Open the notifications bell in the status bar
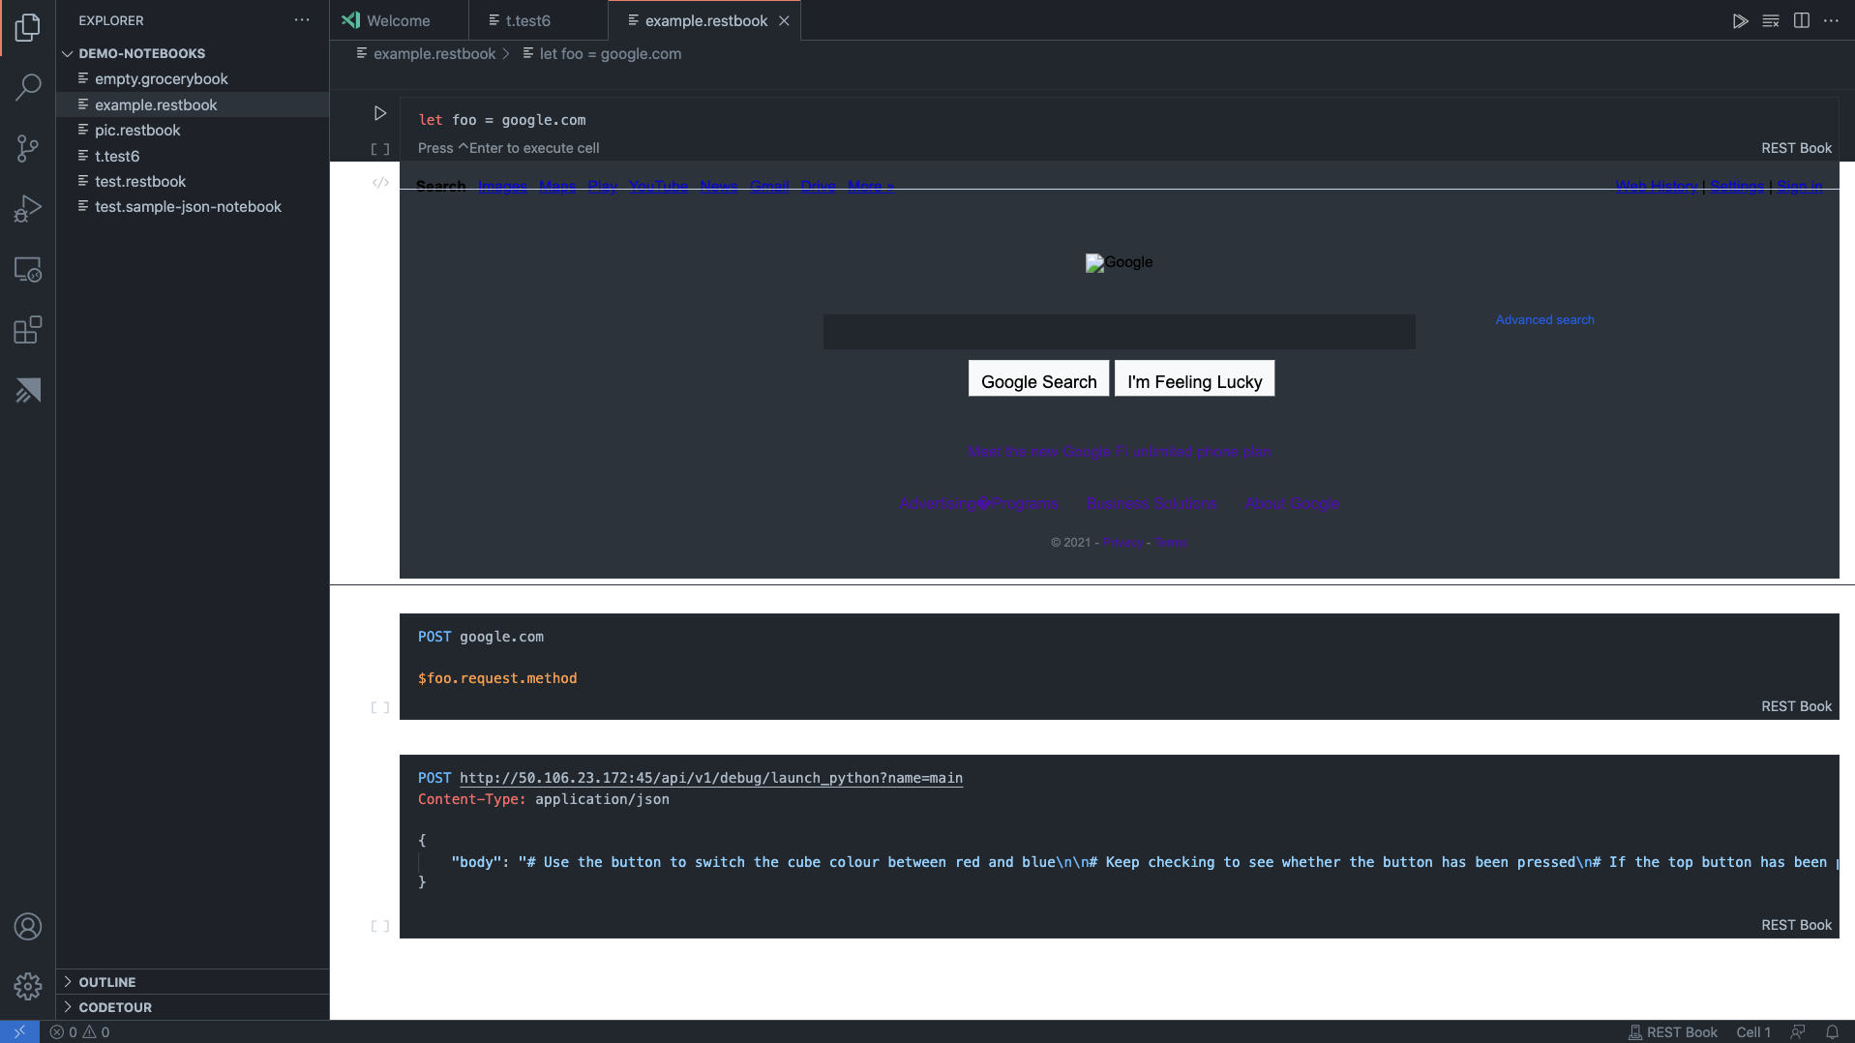This screenshot has height=1043, width=1855. click(x=1832, y=1031)
